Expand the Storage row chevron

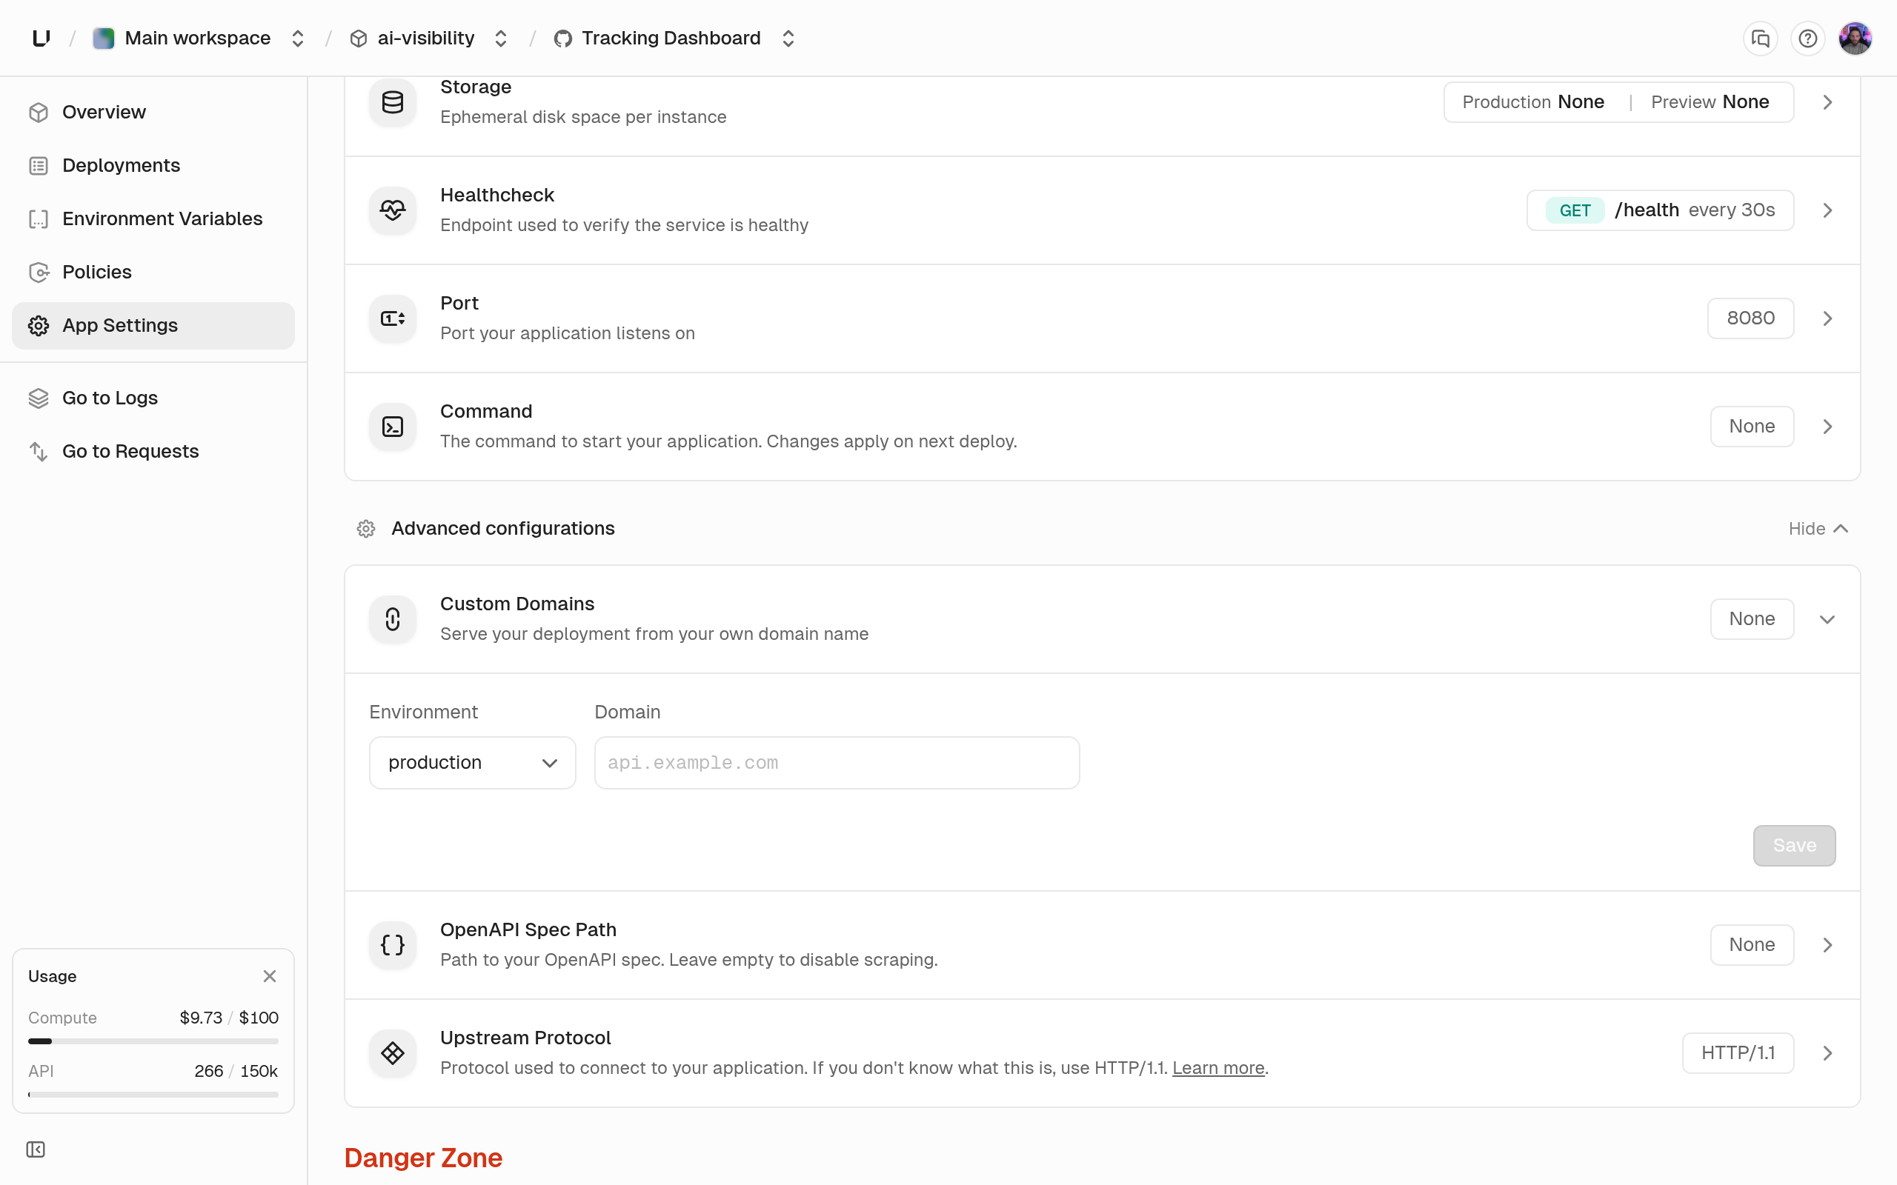point(1827,102)
